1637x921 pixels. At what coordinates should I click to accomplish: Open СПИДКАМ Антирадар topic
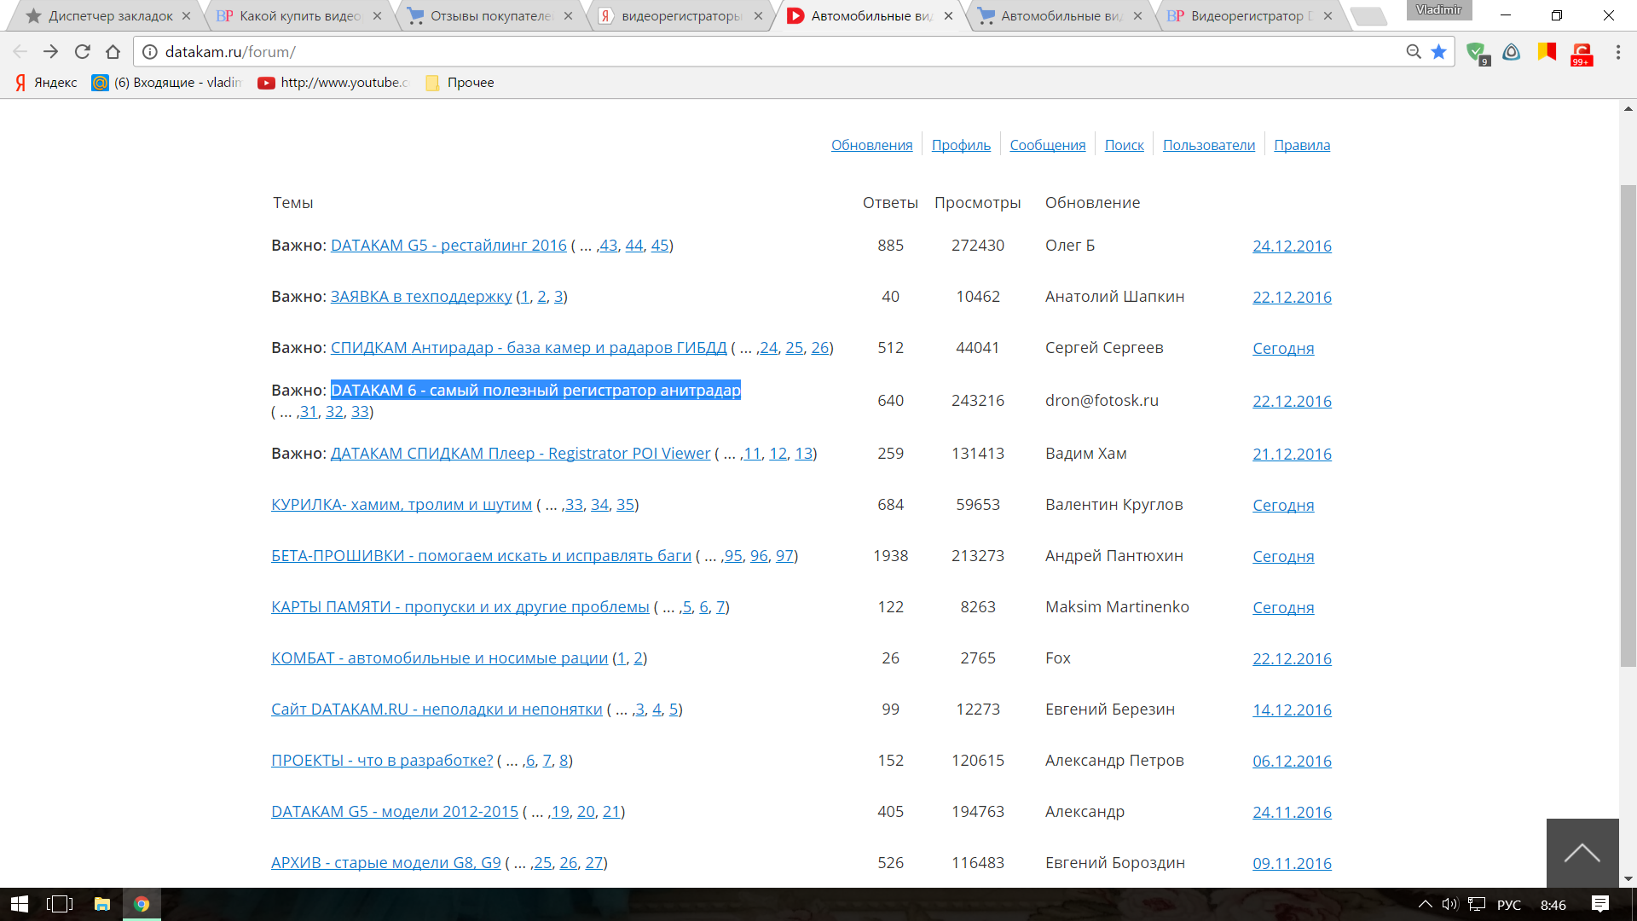point(529,348)
